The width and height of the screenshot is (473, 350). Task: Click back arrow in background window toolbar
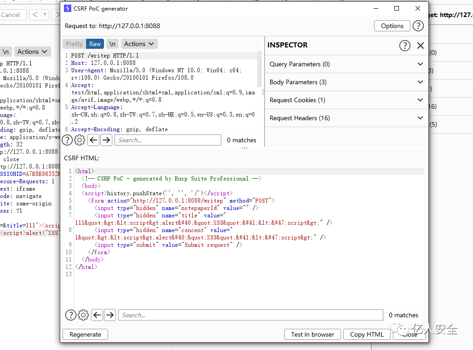35,14
